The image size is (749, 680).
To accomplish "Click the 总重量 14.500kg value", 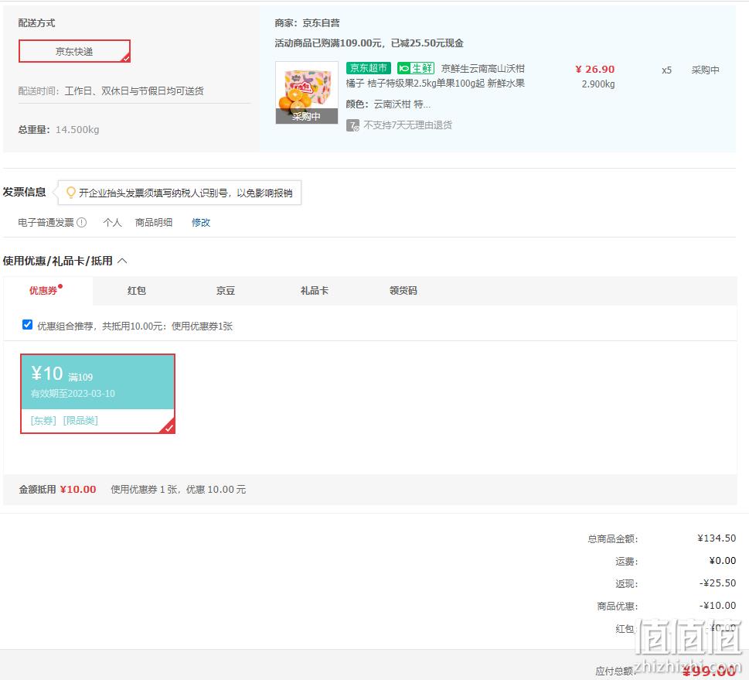I will pyautogui.click(x=77, y=130).
